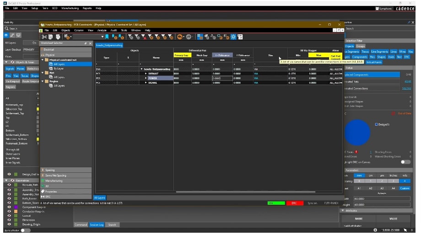Click the report sheet icon at toolbar end
This screenshot has height=235, width=421.
(x=240, y=37)
